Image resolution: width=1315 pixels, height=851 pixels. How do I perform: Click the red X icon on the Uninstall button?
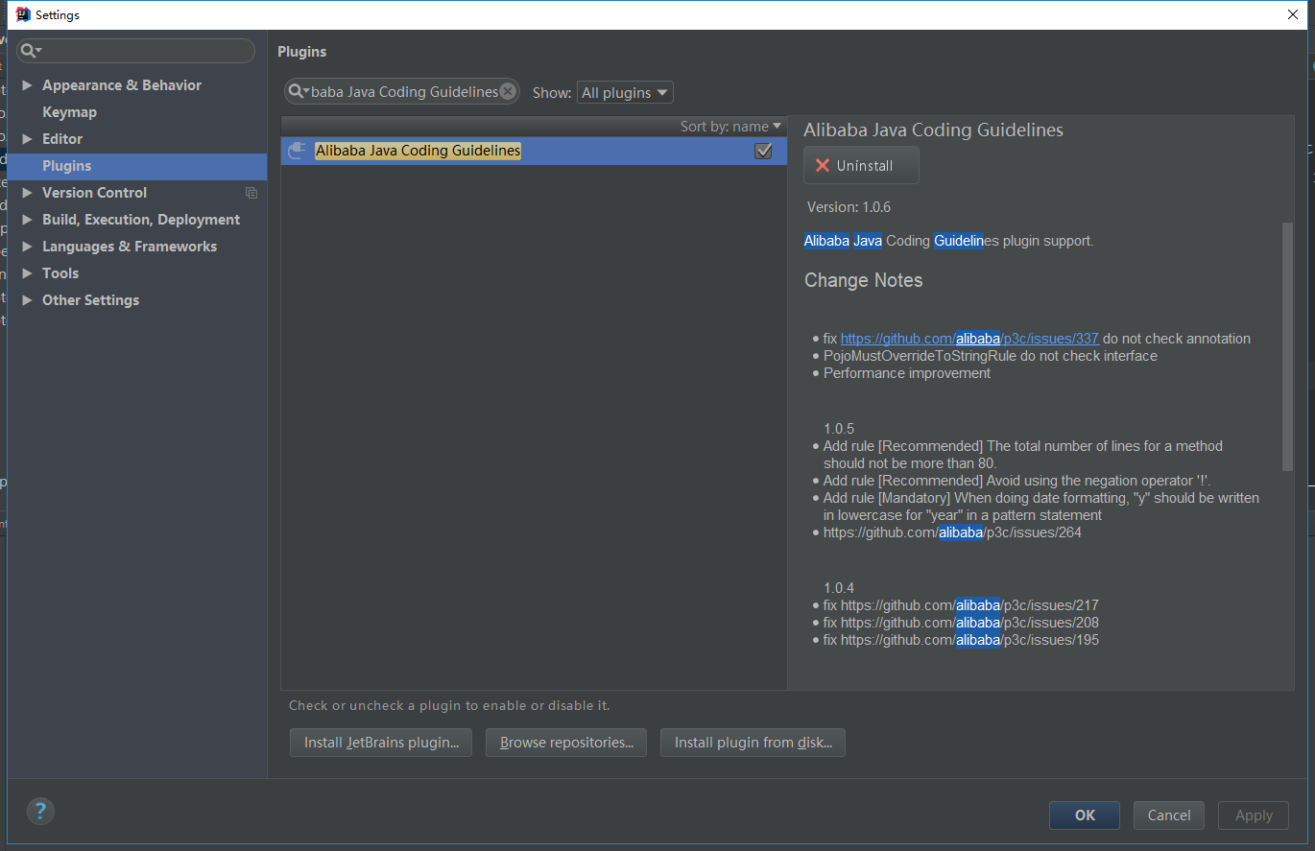(823, 165)
